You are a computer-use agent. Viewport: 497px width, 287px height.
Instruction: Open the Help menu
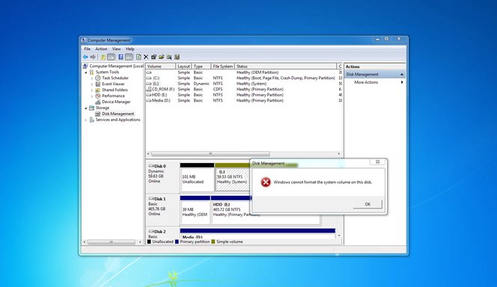pyautogui.click(x=130, y=49)
